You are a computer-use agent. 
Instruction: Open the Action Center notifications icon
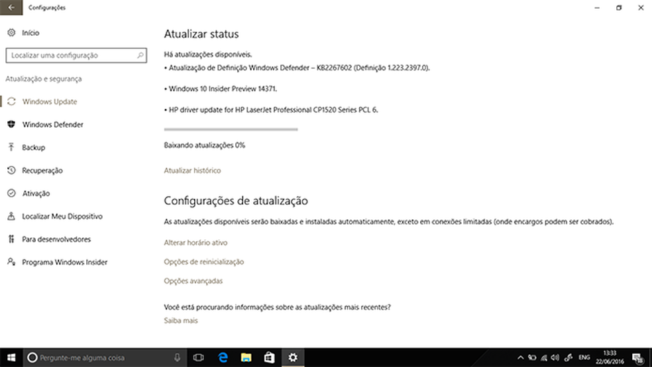[x=638, y=358]
